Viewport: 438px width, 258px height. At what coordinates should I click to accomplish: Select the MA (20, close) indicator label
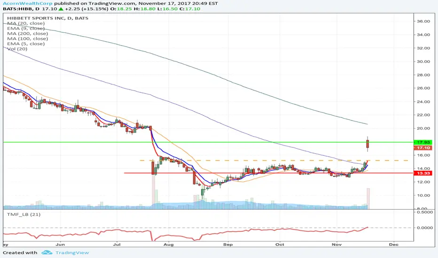click(26, 23)
